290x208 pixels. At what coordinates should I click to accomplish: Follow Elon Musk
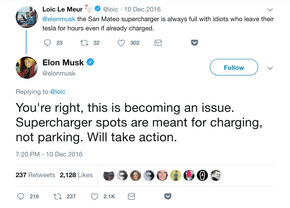tap(234, 67)
